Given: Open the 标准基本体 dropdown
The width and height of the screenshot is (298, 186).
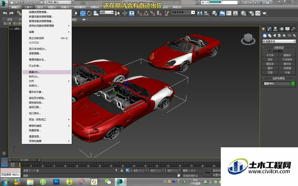Looking at the screenshot, I should 279,41.
